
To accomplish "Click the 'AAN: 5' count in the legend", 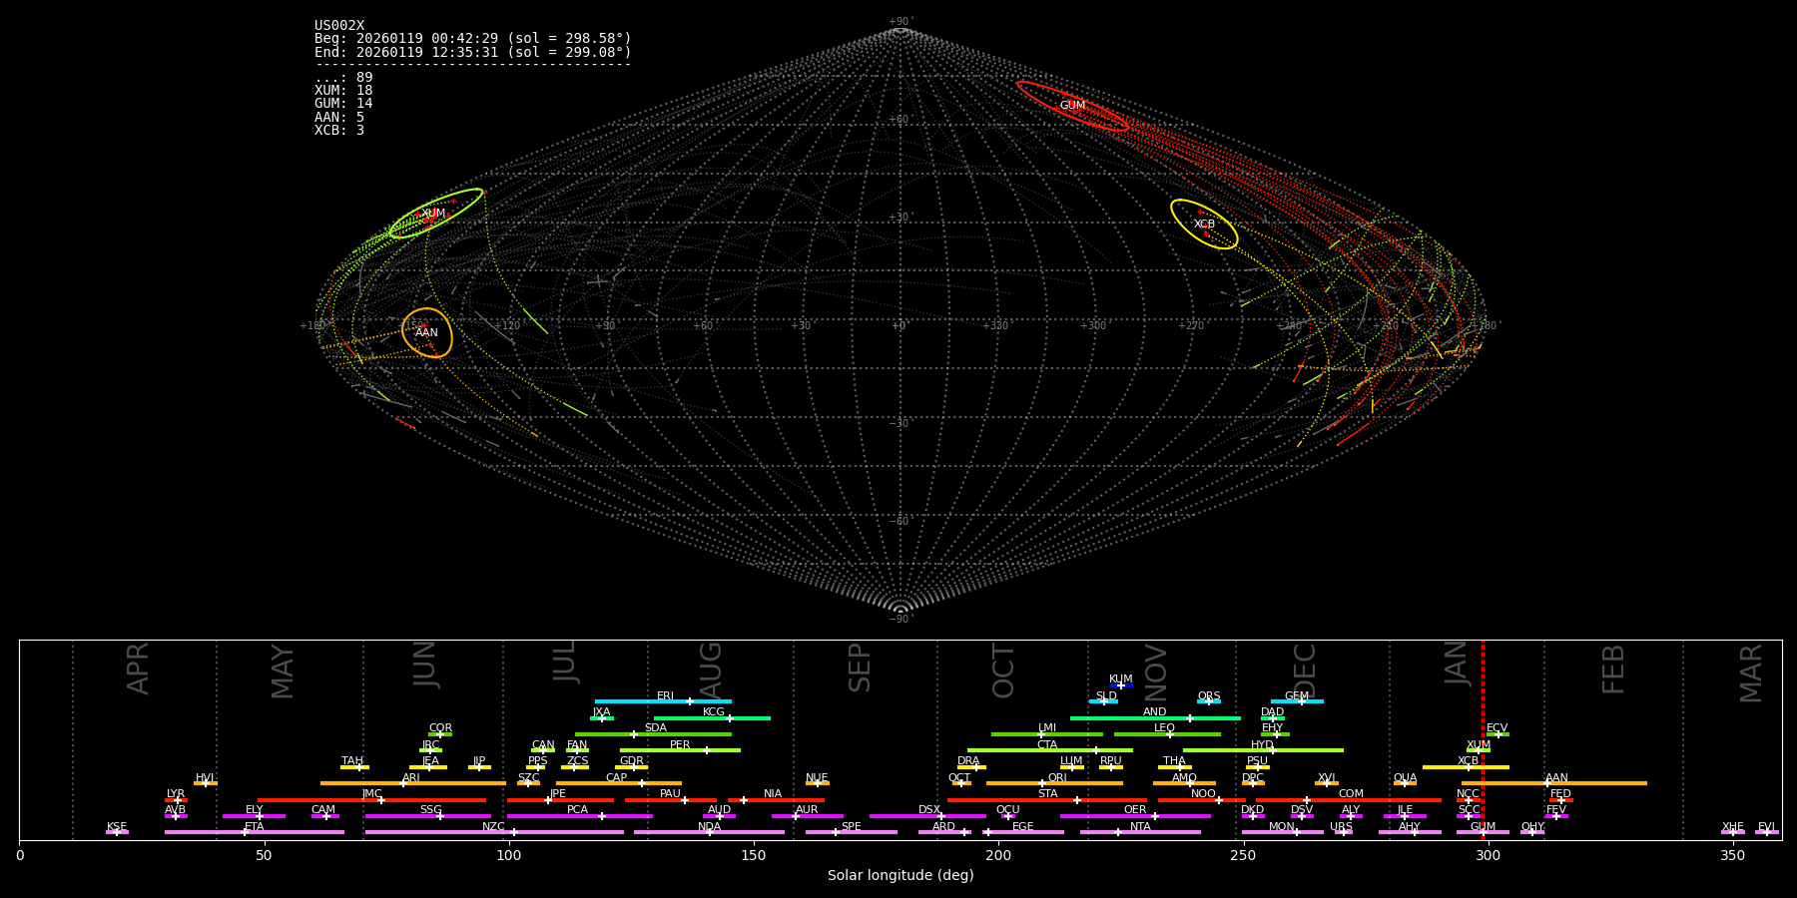I will point(339,118).
